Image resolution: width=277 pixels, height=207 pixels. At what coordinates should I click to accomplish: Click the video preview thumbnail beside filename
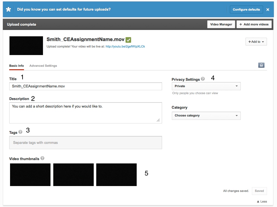coord(26,46)
